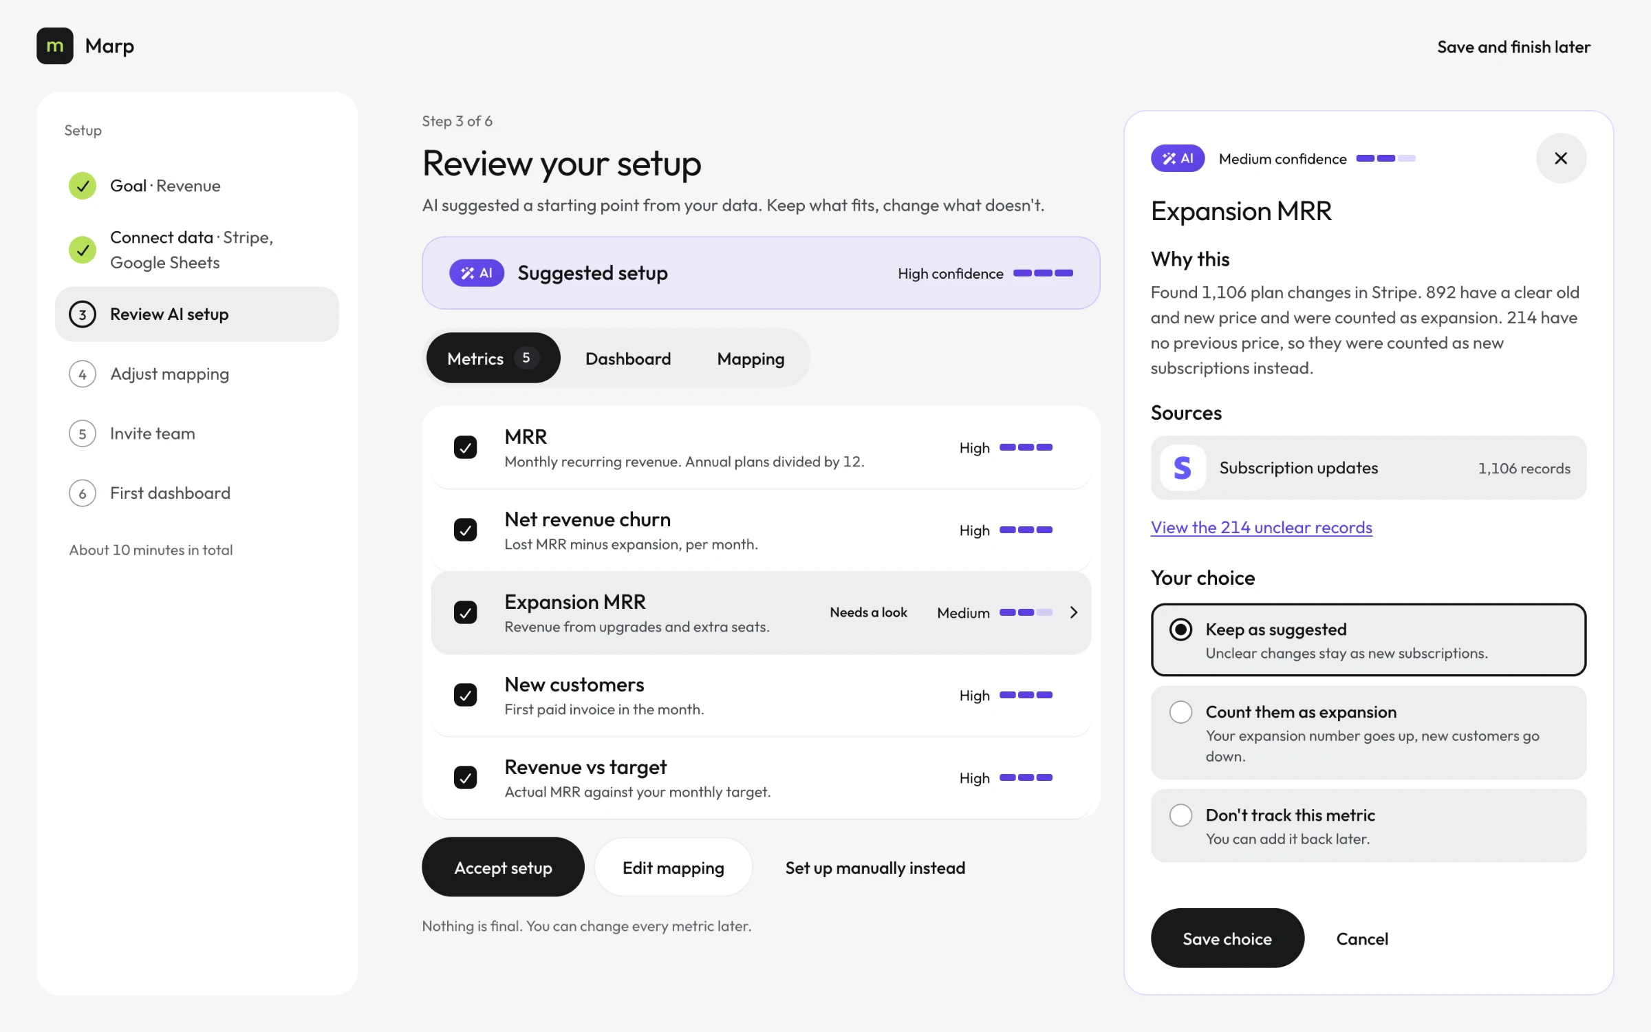
Task: Click the Edit mapping button
Action: pos(673,867)
